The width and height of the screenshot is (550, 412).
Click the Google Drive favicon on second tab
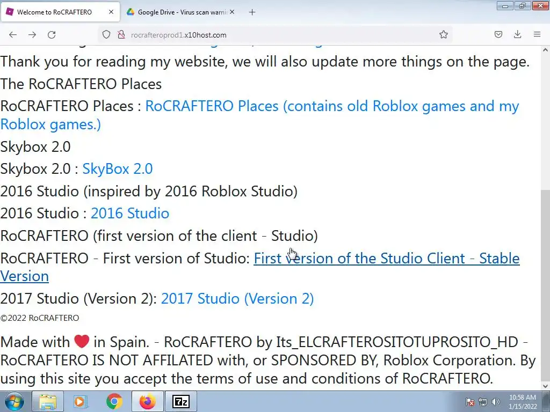click(x=131, y=12)
